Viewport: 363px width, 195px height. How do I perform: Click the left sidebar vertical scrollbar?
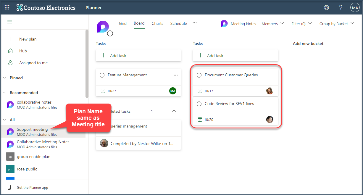point(87,64)
